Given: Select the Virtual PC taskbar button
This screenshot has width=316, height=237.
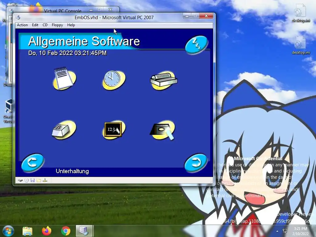Looking at the screenshot, I should tap(84, 231).
